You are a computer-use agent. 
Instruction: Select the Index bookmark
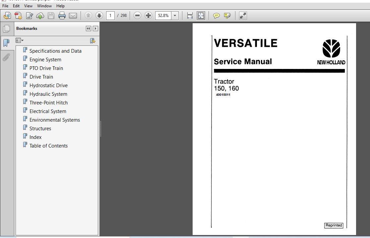click(35, 137)
